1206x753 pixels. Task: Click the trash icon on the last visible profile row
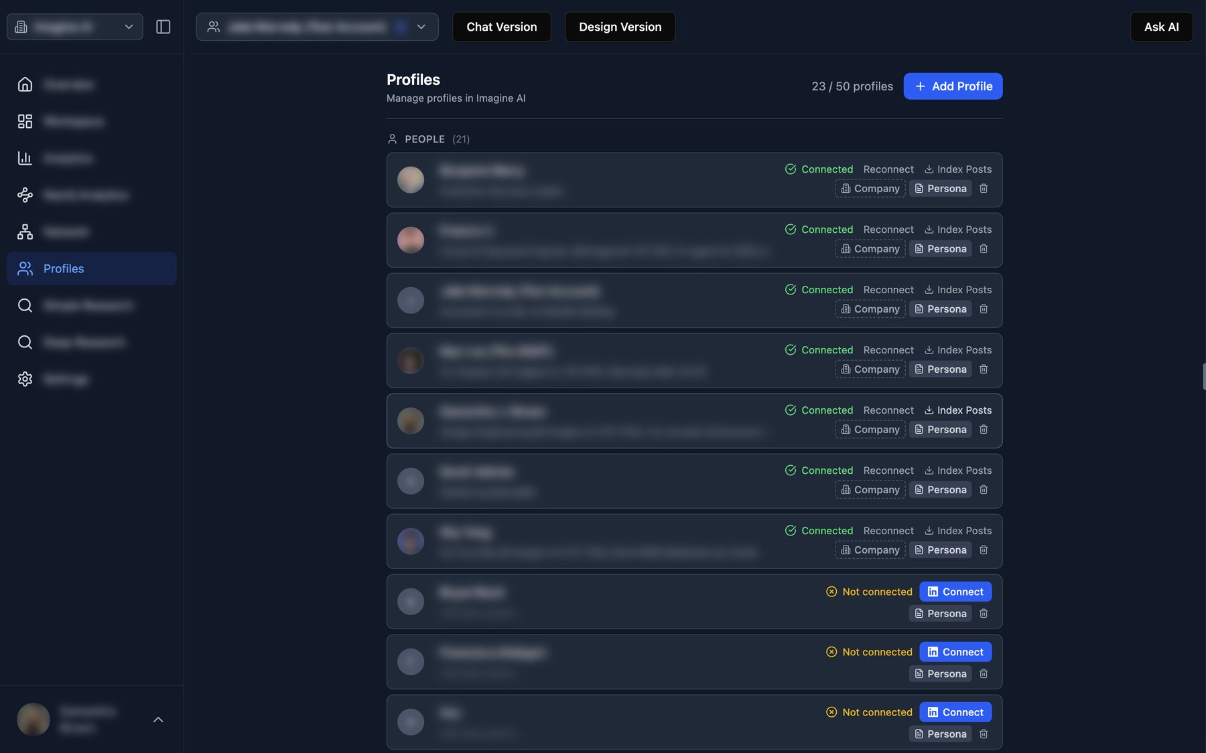point(984,734)
